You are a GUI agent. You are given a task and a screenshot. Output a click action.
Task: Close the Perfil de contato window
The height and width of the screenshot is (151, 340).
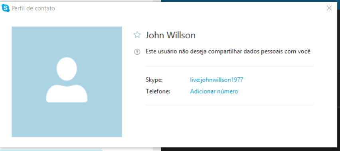(x=329, y=8)
